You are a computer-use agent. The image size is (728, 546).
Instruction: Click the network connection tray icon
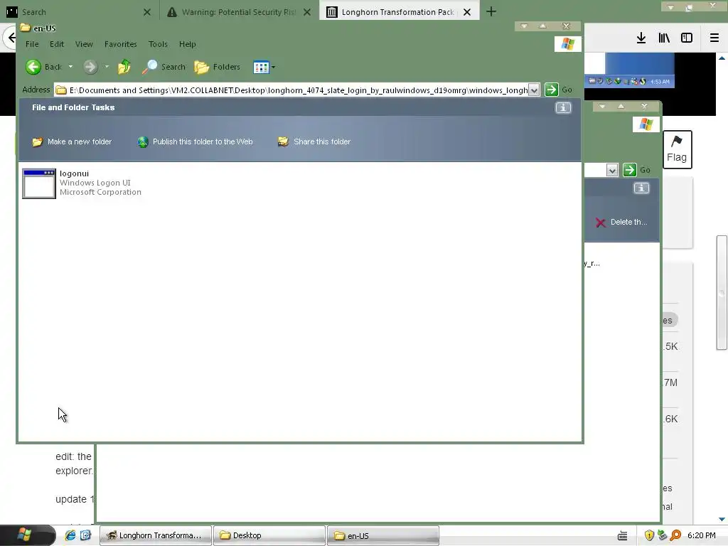(662, 536)
